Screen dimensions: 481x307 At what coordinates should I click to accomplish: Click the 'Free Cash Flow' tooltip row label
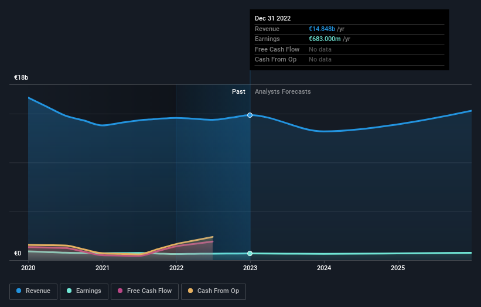tap(277, 49)
